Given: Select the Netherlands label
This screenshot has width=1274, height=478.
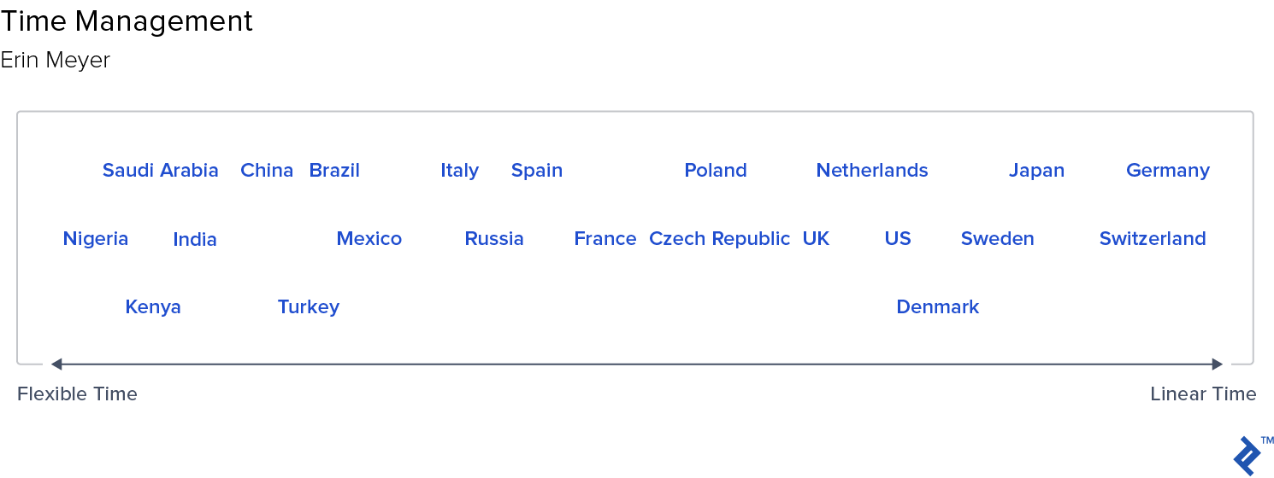Looking at the screenshot, I should 872,171.
